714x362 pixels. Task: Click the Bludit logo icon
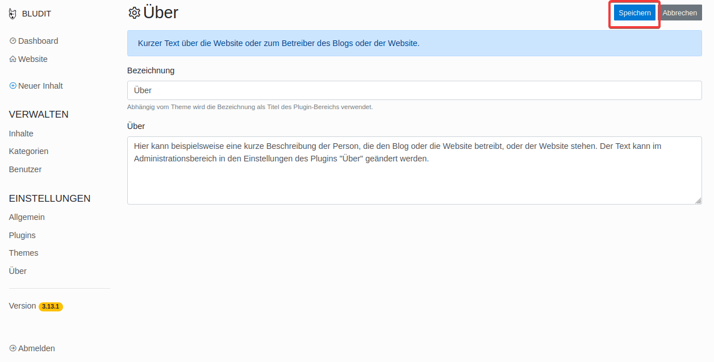[x=13, y=14]
